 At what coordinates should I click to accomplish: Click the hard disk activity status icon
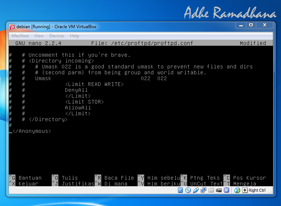click(x=180, y=190)
